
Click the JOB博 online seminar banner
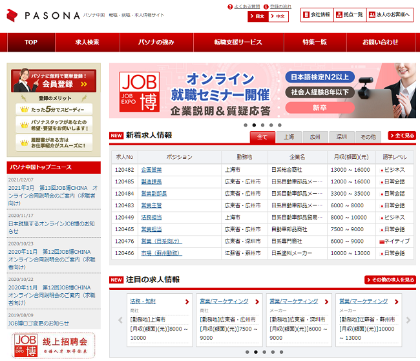[262, 90]
